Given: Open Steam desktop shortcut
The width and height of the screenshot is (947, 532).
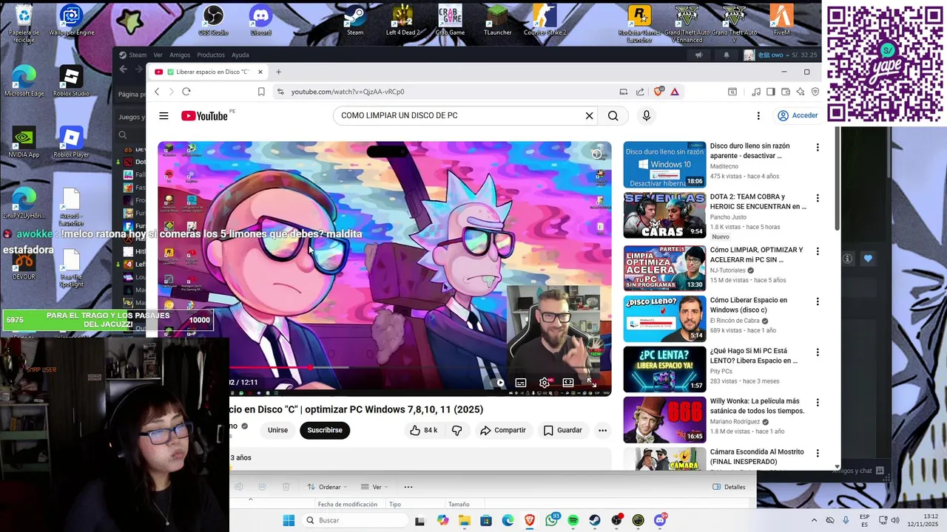Looking at the screenshot, I should 355,21.
